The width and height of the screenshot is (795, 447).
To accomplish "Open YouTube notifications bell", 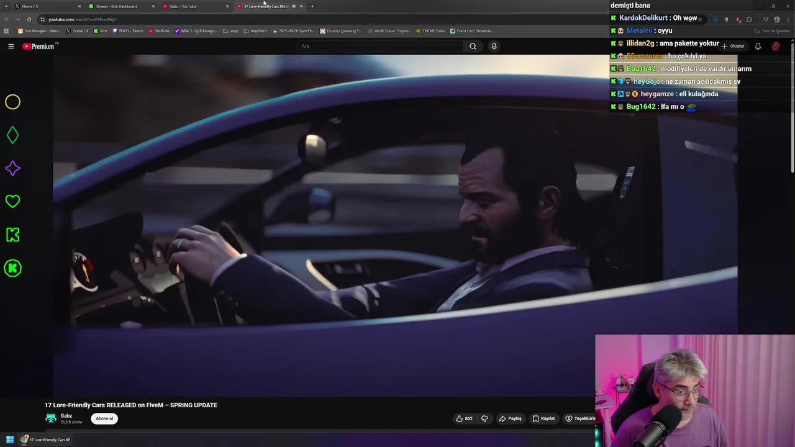I will coord(758,46).
